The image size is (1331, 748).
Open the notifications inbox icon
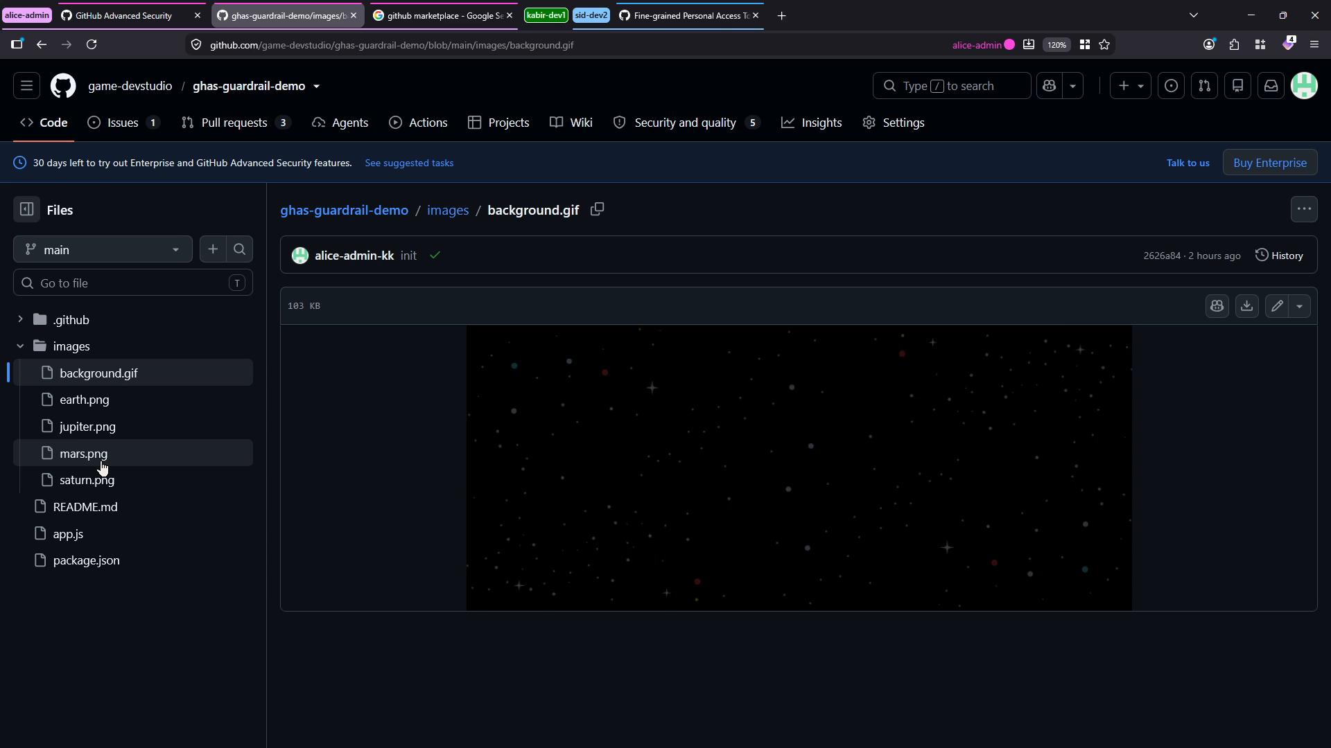click(1271, 86)
